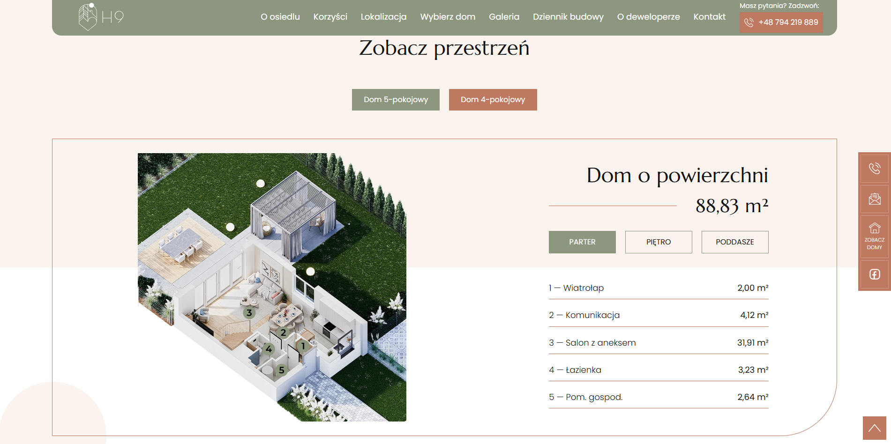
Task: Click the 4 — Łazienka row
Action: (x=659, y=370)
